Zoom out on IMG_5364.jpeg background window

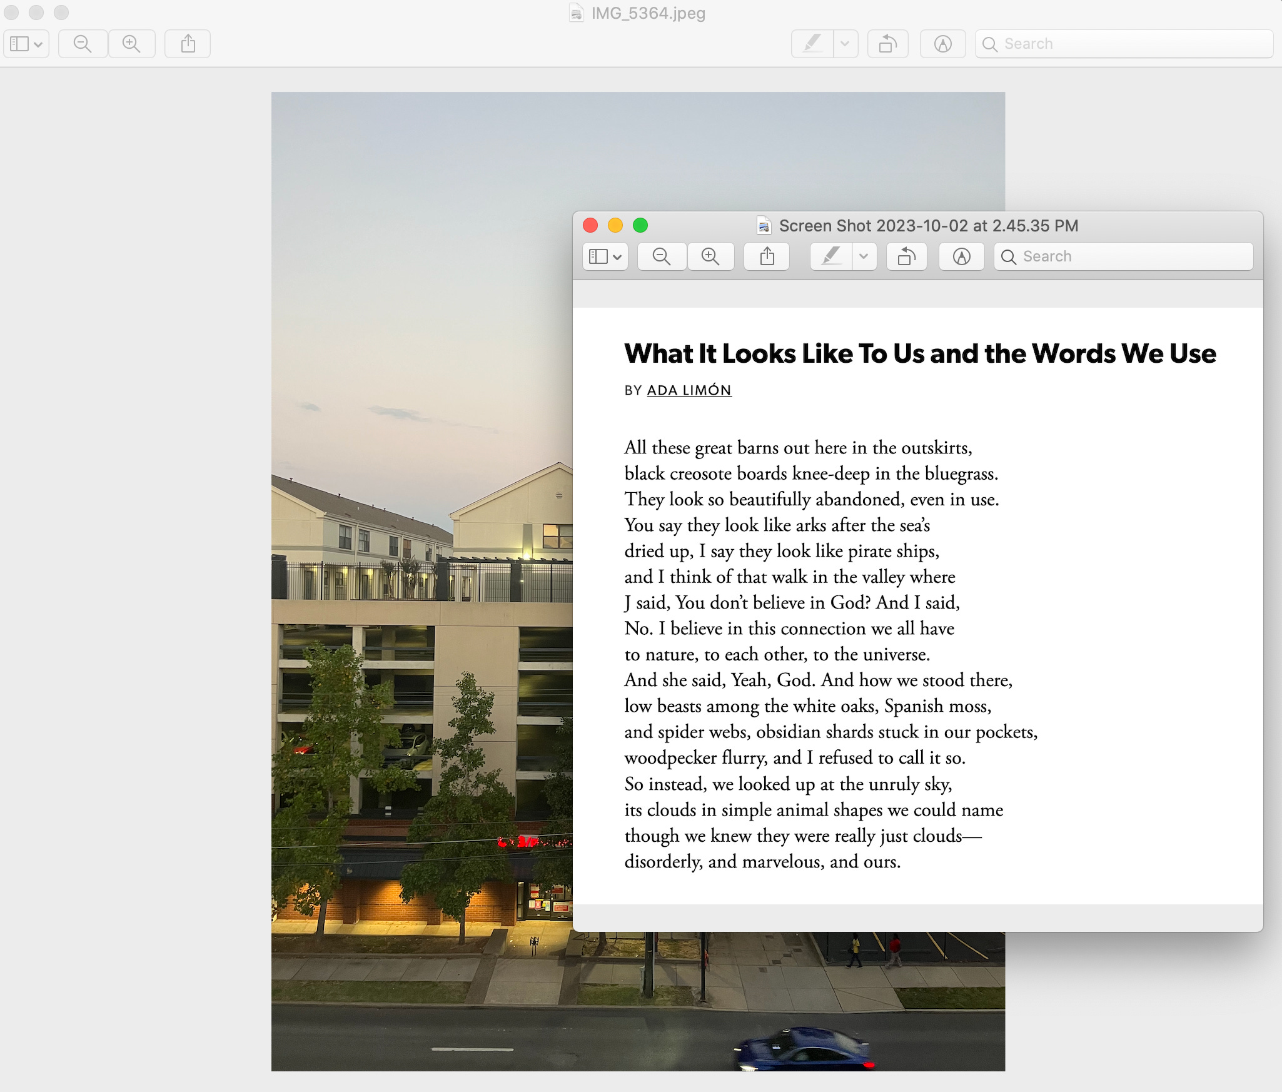83,44
